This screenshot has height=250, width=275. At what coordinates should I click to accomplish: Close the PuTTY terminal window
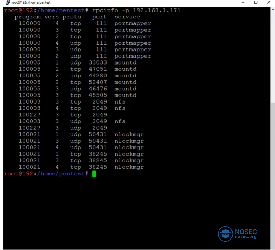click(269, 2)
